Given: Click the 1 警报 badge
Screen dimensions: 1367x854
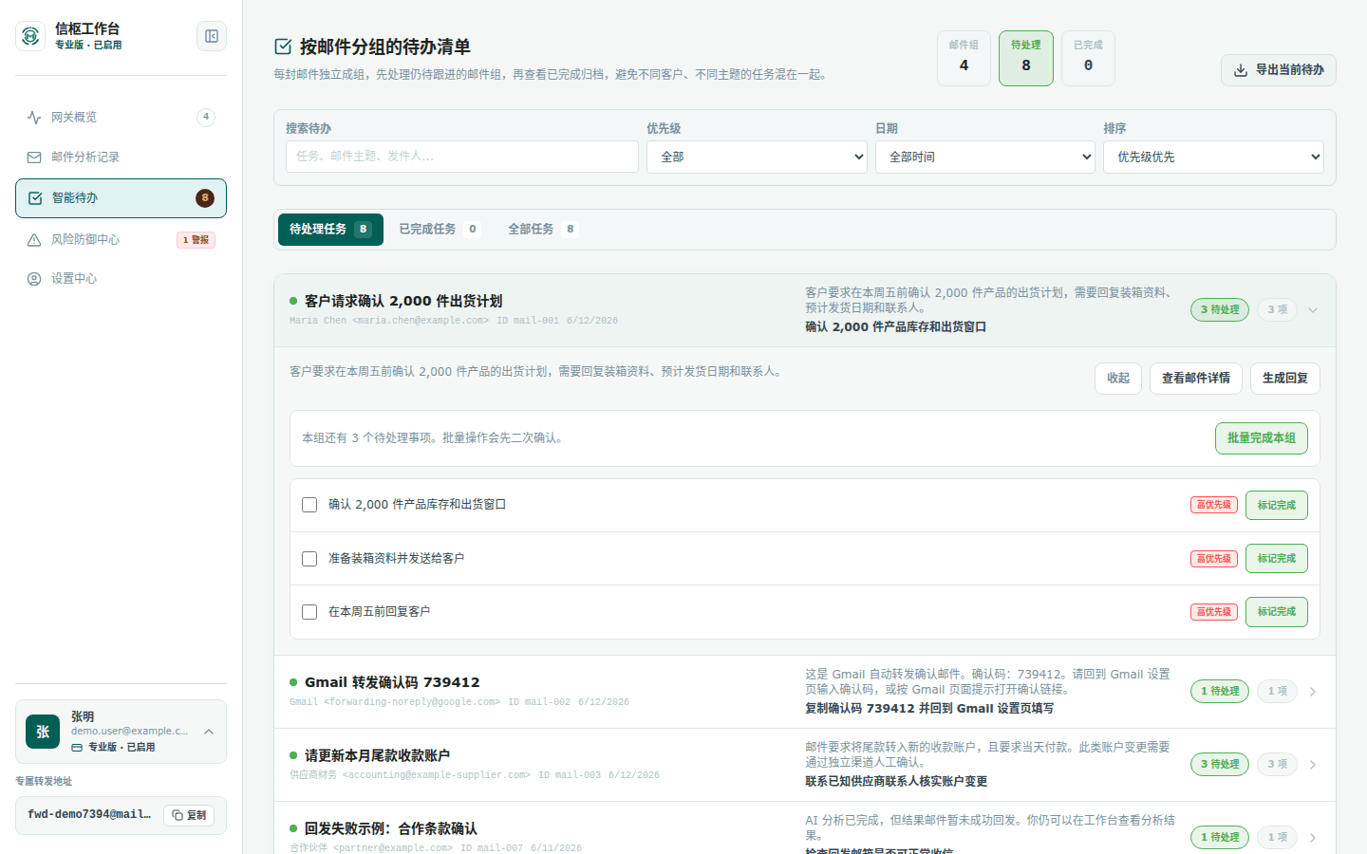Looking at the screenshot, I should coord(197,240).
